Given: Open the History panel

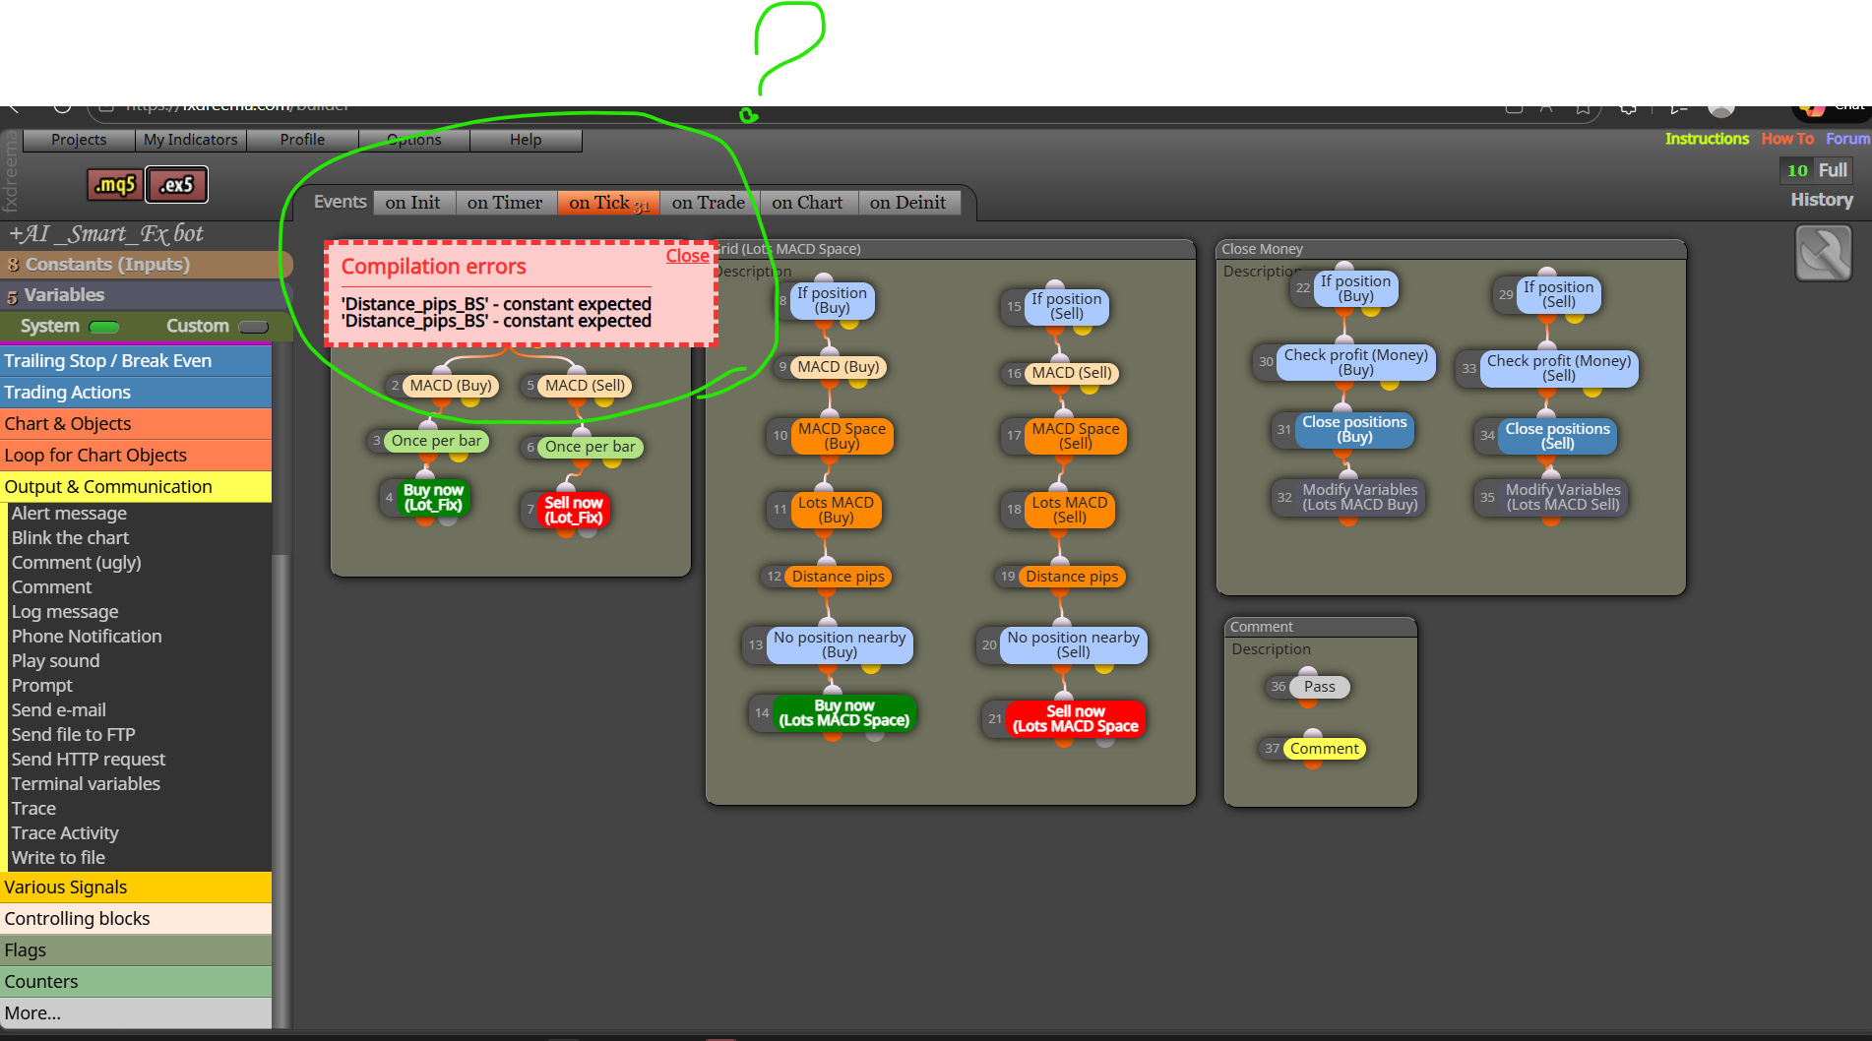Looking at the screenshot, I should point(1821,200).
